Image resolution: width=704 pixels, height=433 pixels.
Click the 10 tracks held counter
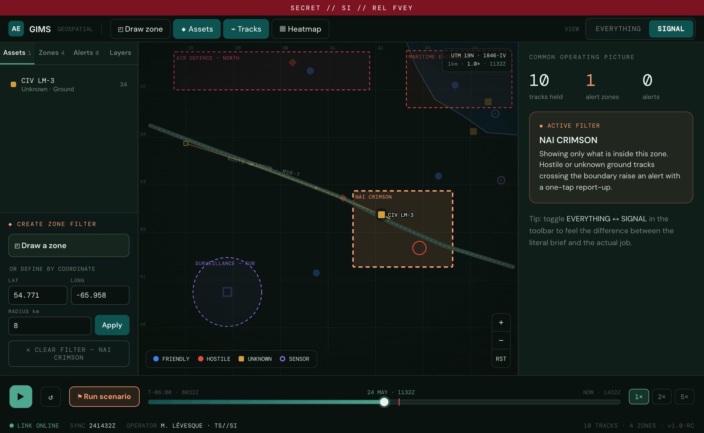coord(546,86)
